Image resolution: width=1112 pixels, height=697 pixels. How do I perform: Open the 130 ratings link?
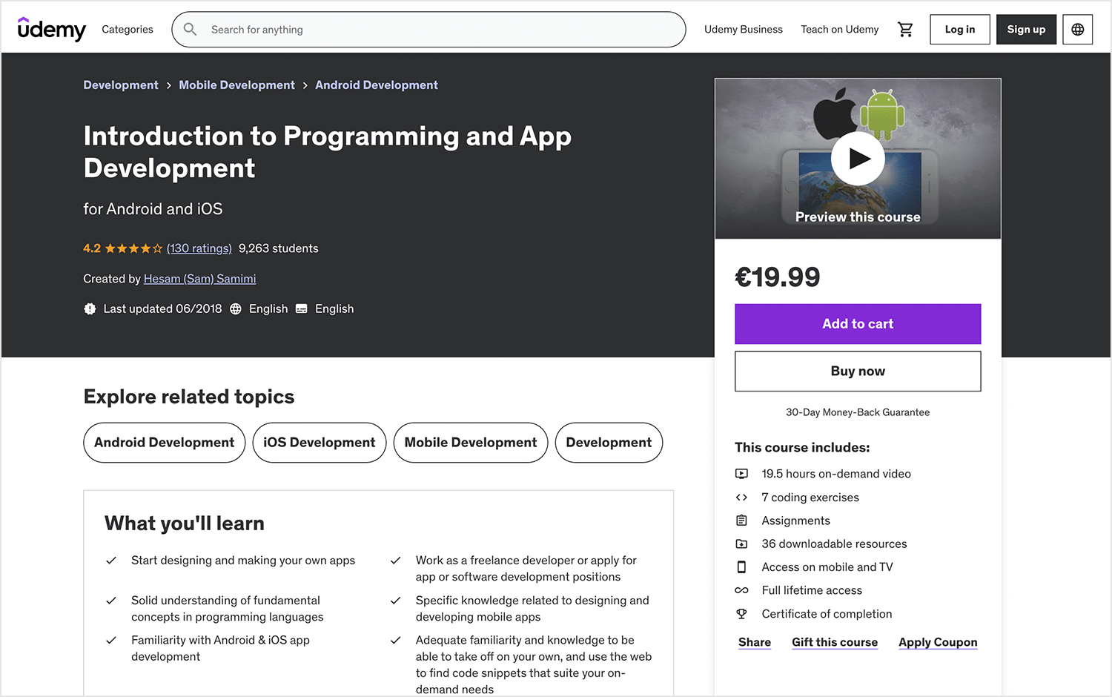click(199, 248)
